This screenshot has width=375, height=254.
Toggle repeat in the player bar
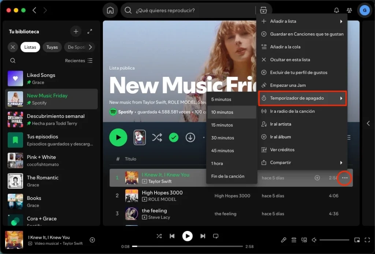pos(215,236)
